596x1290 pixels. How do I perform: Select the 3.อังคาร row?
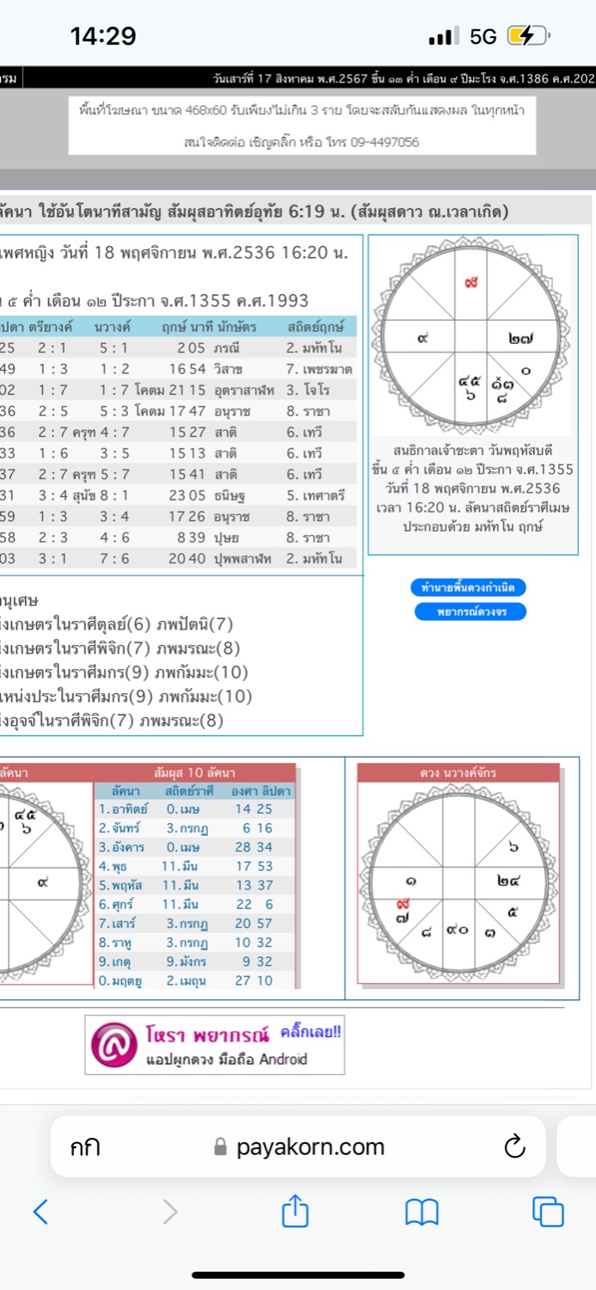coord(194,848)
